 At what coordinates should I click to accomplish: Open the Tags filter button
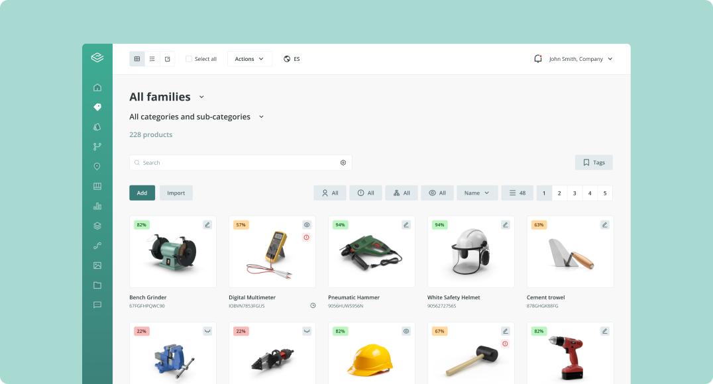pyautogui.click(x=593, y=162)
